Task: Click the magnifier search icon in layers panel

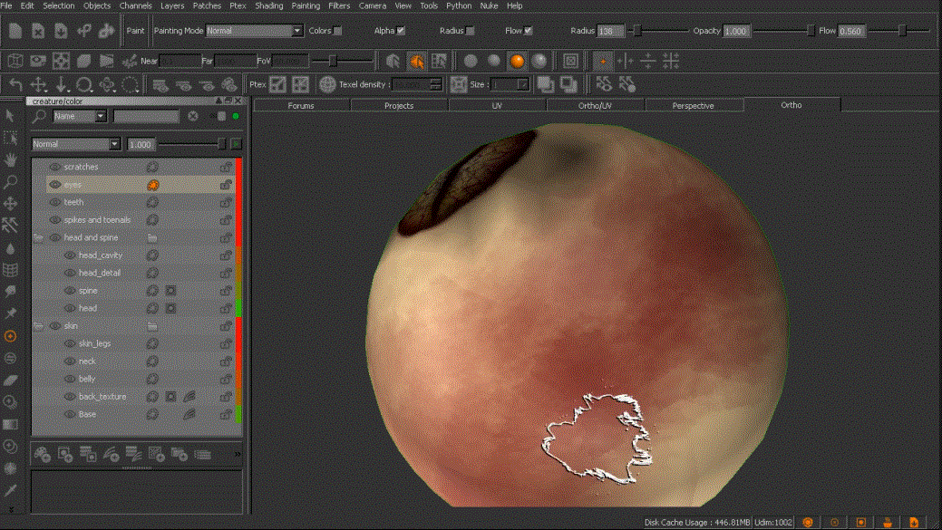Action: point(39,117)
